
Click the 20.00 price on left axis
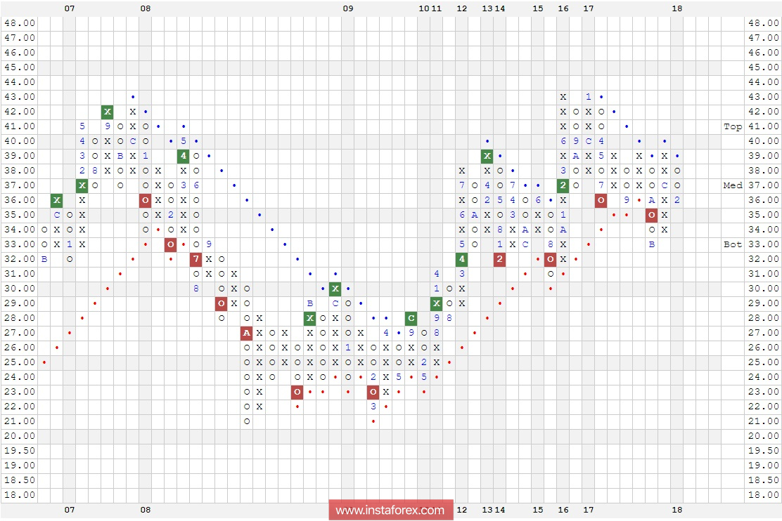pos(20,436)
